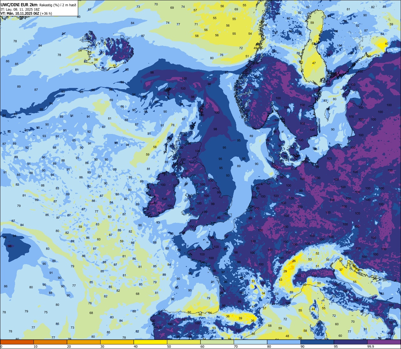The width and height of the screenshot is (401, 349).
Task: Click the bright yellow 40–50 legend segment
Action: tap(150, 342)
